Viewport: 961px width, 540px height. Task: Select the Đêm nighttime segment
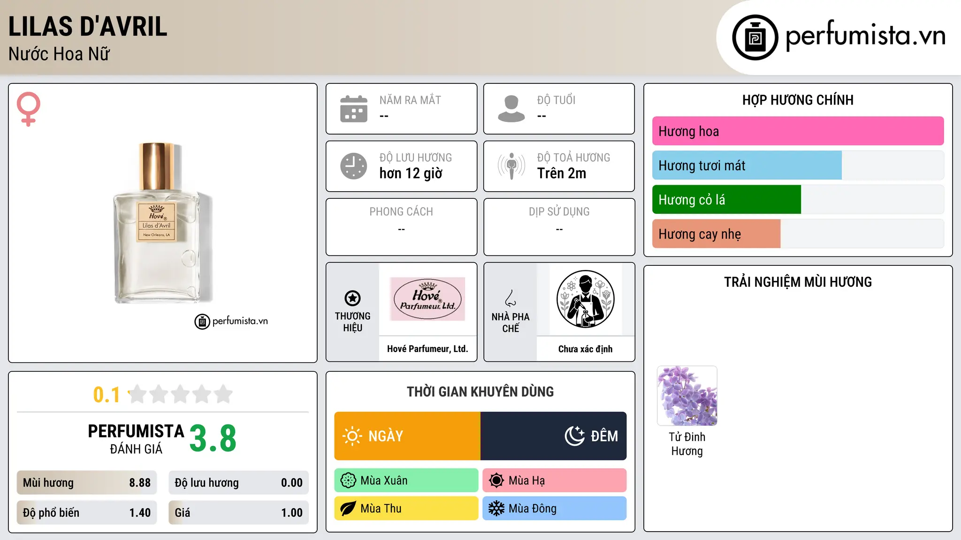[554, 436]
